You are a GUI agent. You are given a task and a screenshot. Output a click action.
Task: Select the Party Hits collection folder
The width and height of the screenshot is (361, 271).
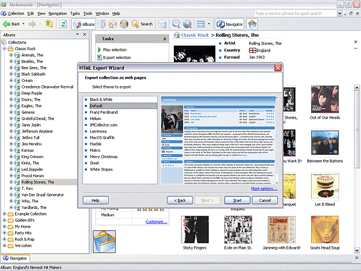pyautogui.click(x=23, y=232)
